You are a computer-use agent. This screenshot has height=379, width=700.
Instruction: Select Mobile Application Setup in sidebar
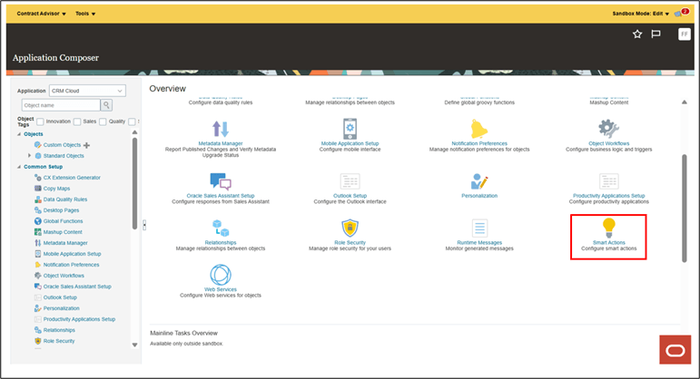pyautogui.click(x=73, y=254)
